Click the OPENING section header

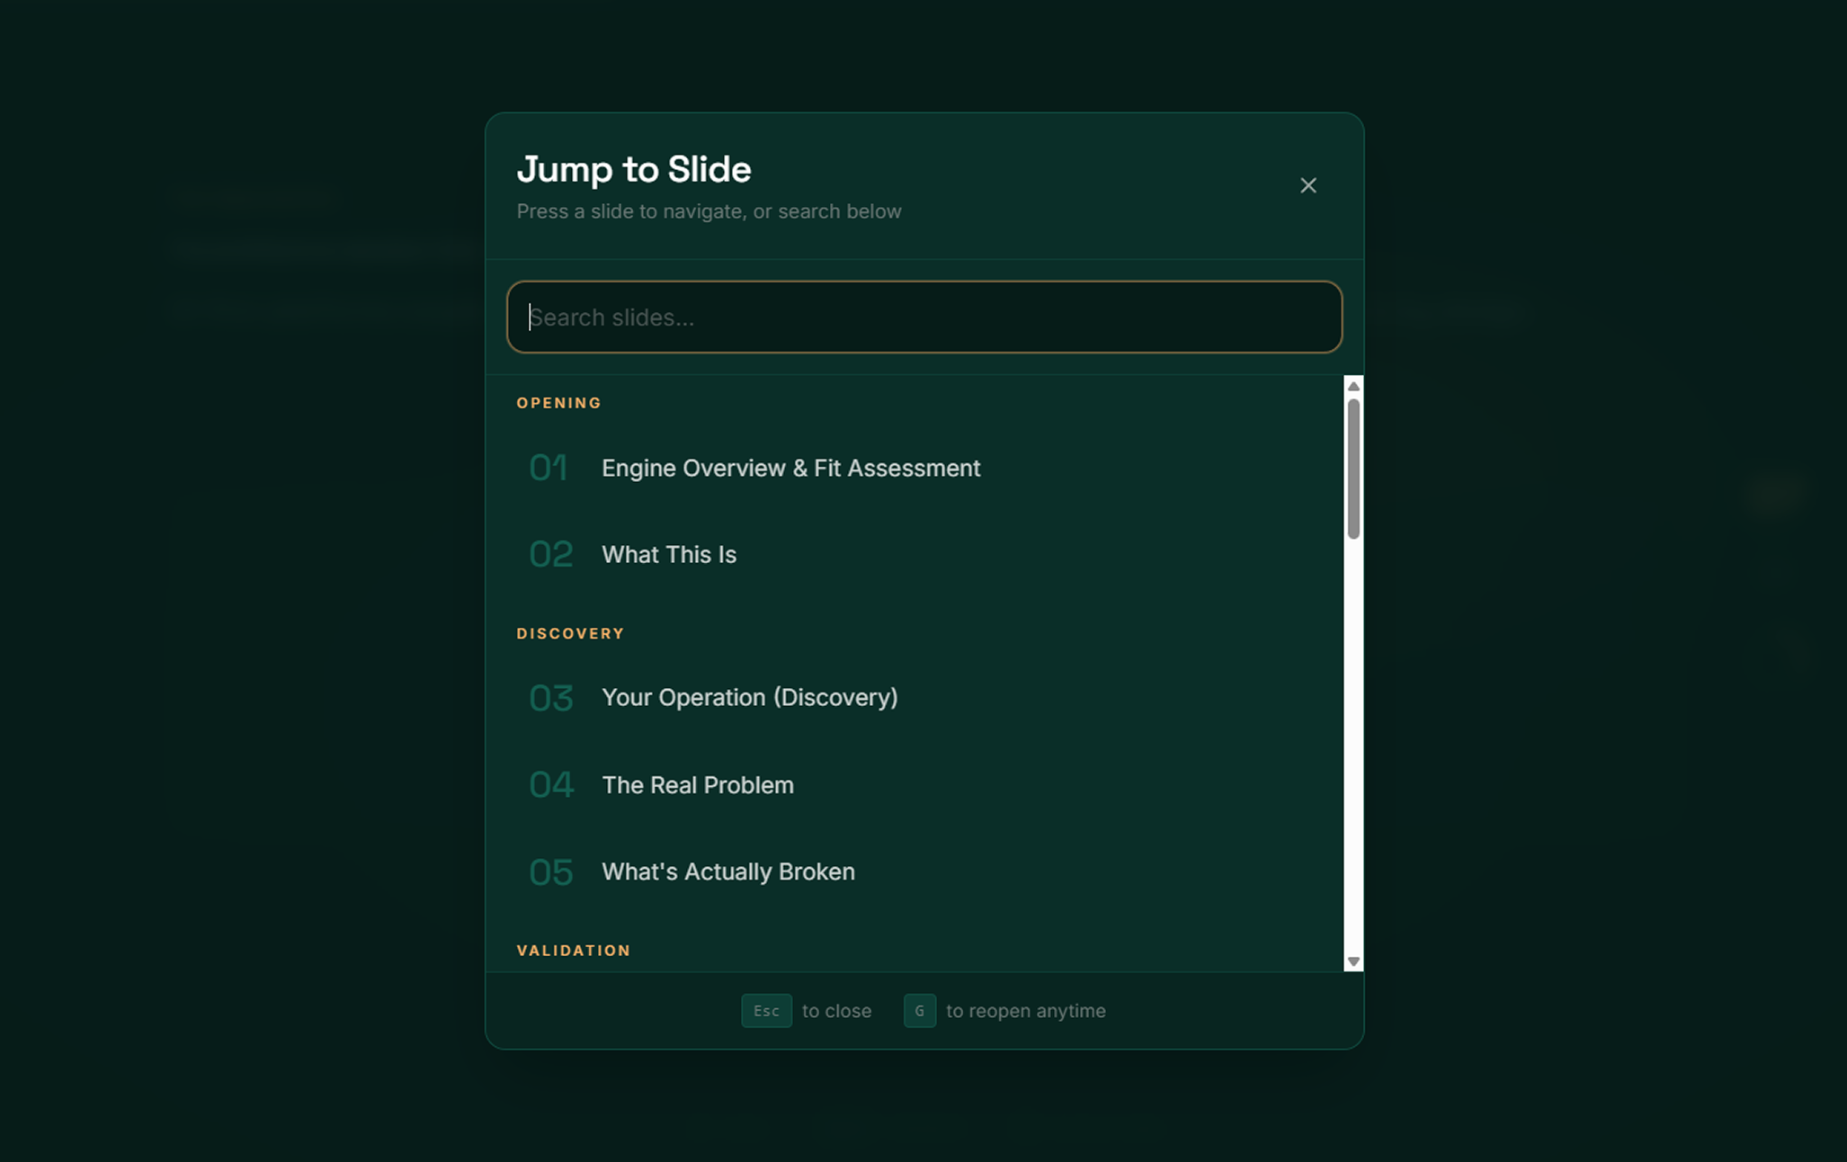tap(558, 403)
